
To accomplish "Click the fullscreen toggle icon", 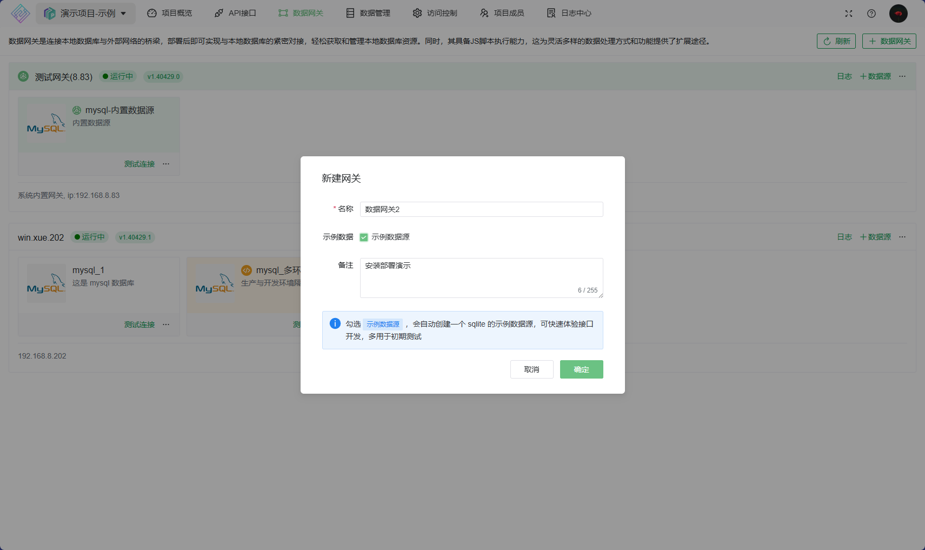I will click(849, 14).
